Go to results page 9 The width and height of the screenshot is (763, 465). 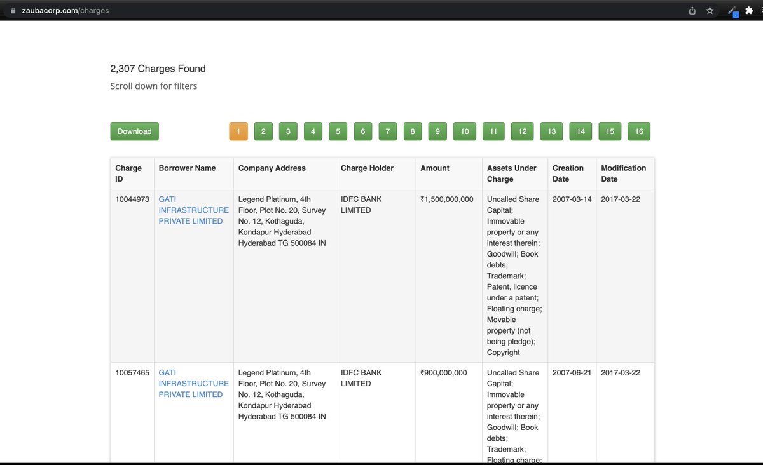point(437,131)
